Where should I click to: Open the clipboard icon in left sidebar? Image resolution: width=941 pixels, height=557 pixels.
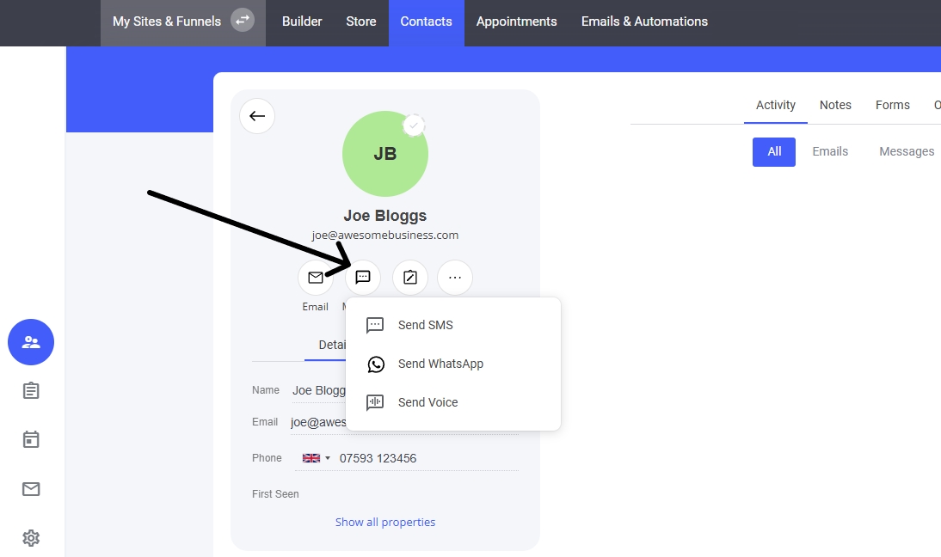pos(31,391)
